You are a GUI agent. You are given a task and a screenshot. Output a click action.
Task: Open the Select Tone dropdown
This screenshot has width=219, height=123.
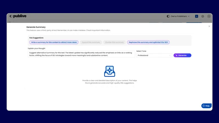click(154, 55)
